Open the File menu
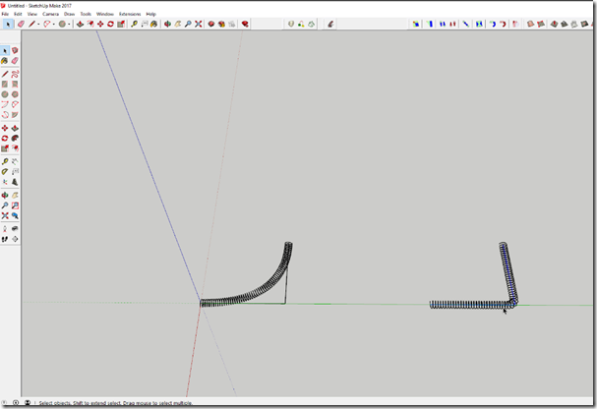Viewport: 597px width, 409px height. [x=5, y=14]
